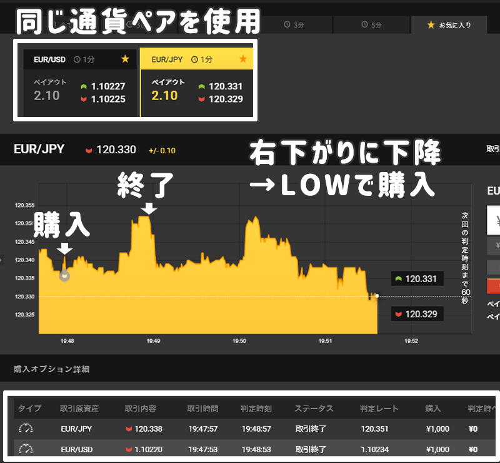
Task: Click gauge type icon in EUR/JPY row
Action: (x=26, y=429)
